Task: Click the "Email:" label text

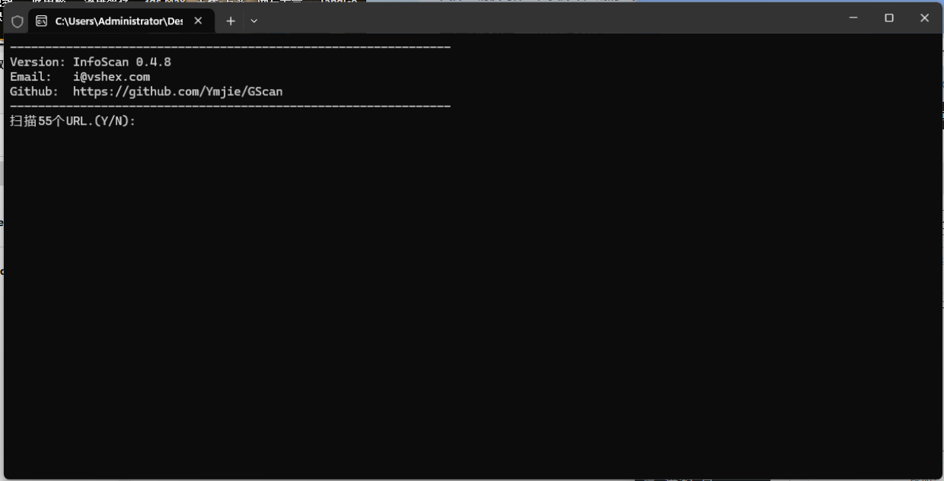Action: pyautogui.click(x=30, y=77)
